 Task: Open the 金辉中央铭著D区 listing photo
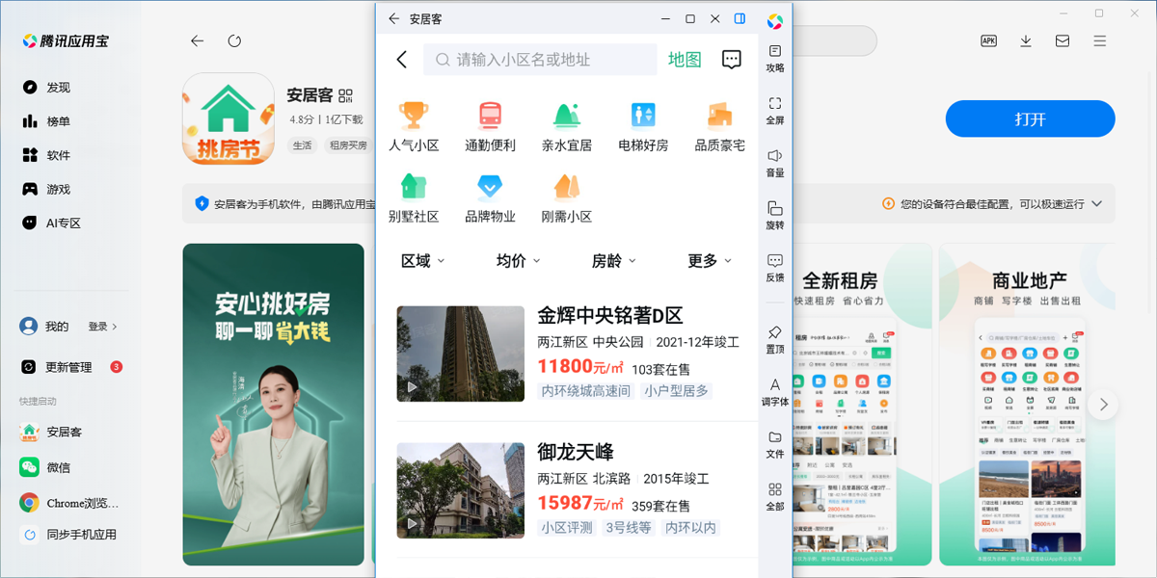pyautogui.click(x=460, y=354)
